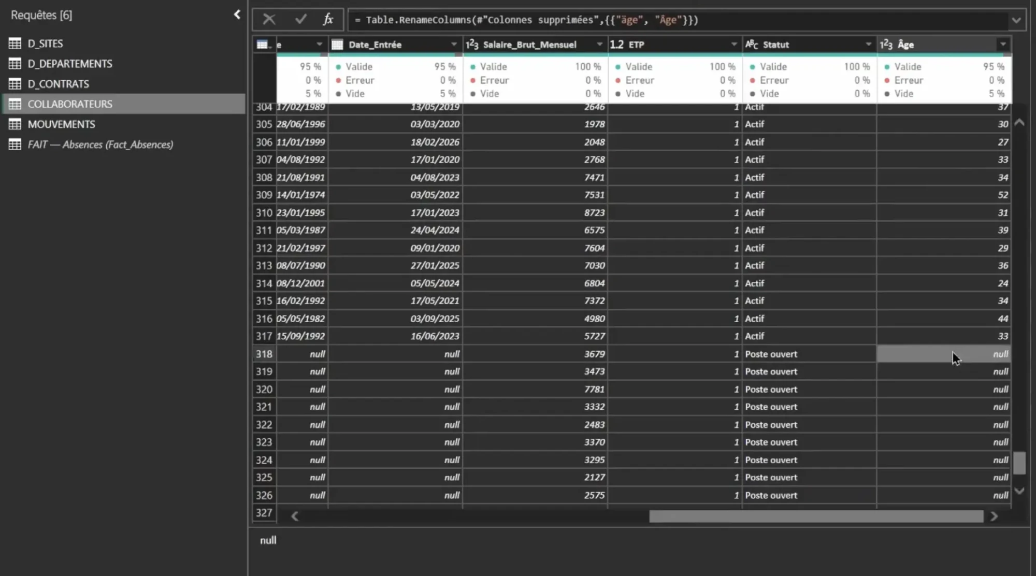Click the table icon beside D_CONTRATS
Screen dimensions: 1036x576
coord(15,84)
